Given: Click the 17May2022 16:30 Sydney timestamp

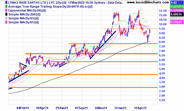Looking at the screenshot, I should click(87, 3).
